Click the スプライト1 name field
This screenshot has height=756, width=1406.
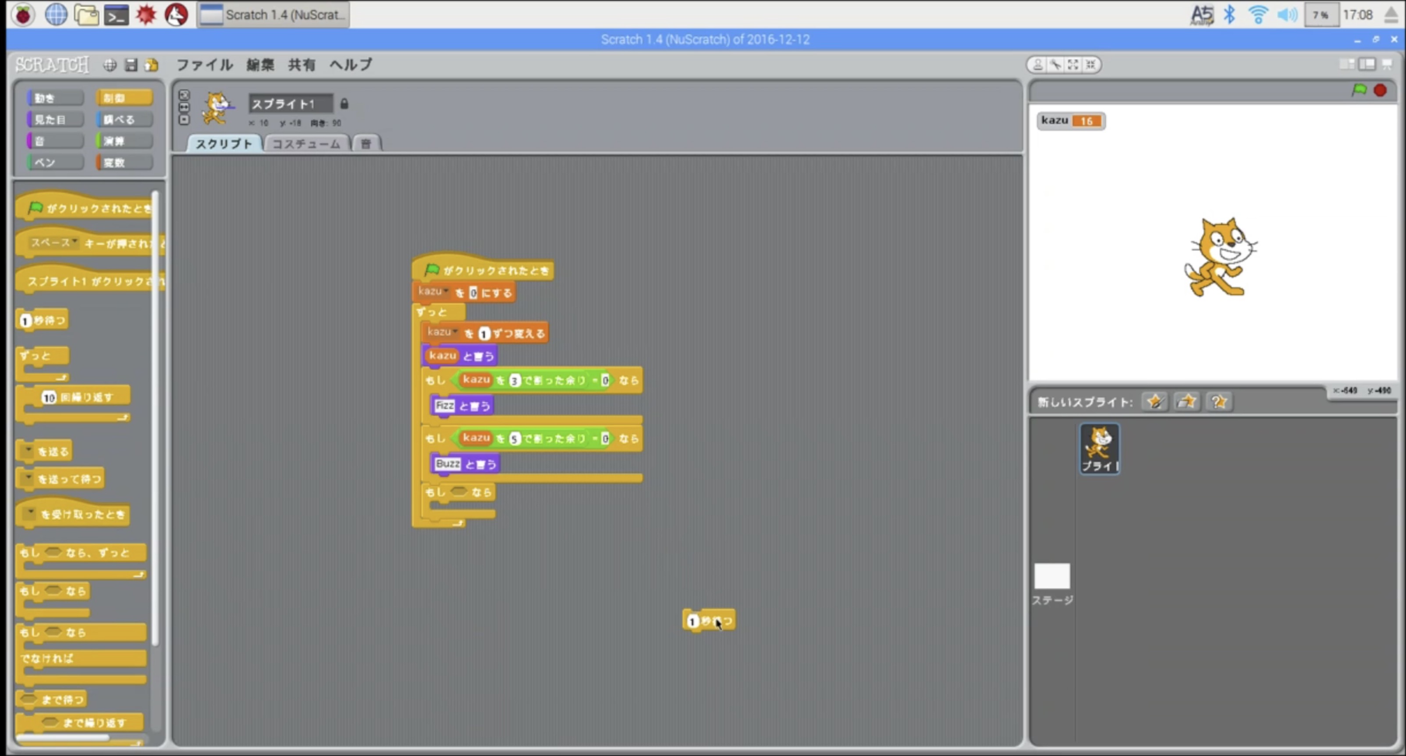[x=291, y=104]
